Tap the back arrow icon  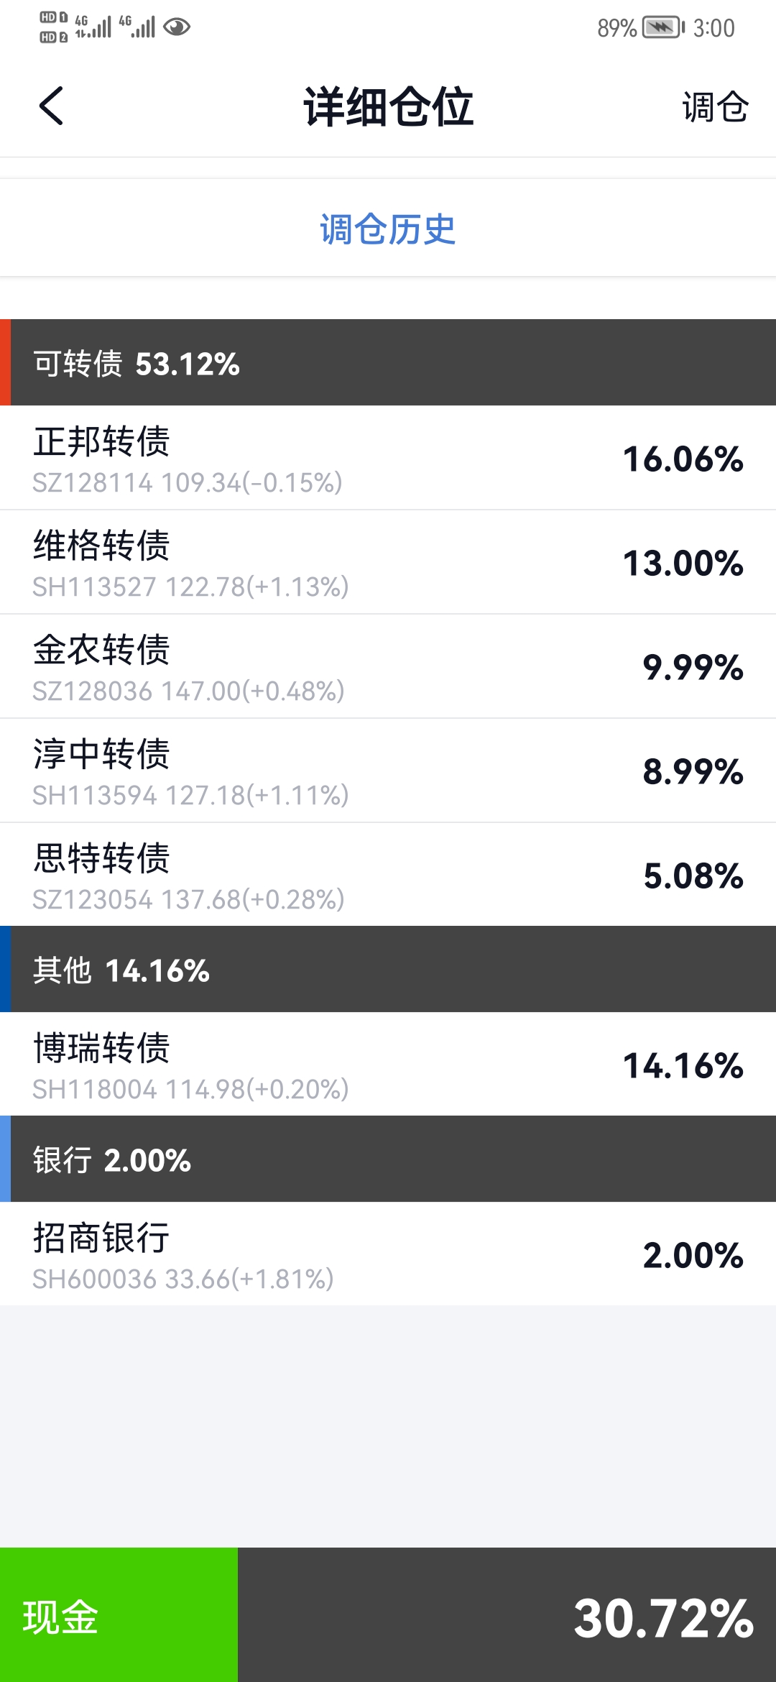pyautogui.click(x=51, y=106)
